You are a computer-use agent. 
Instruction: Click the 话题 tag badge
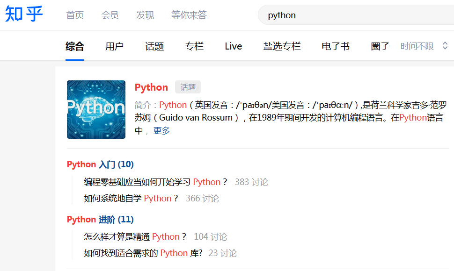[188, 87]
